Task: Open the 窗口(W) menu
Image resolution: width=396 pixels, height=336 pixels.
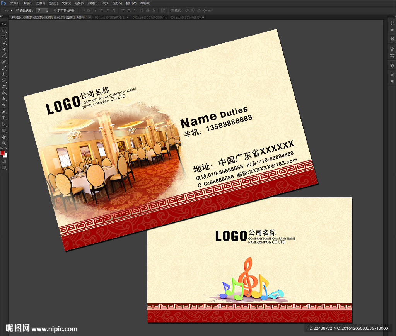Action: [x=131, y=3]
